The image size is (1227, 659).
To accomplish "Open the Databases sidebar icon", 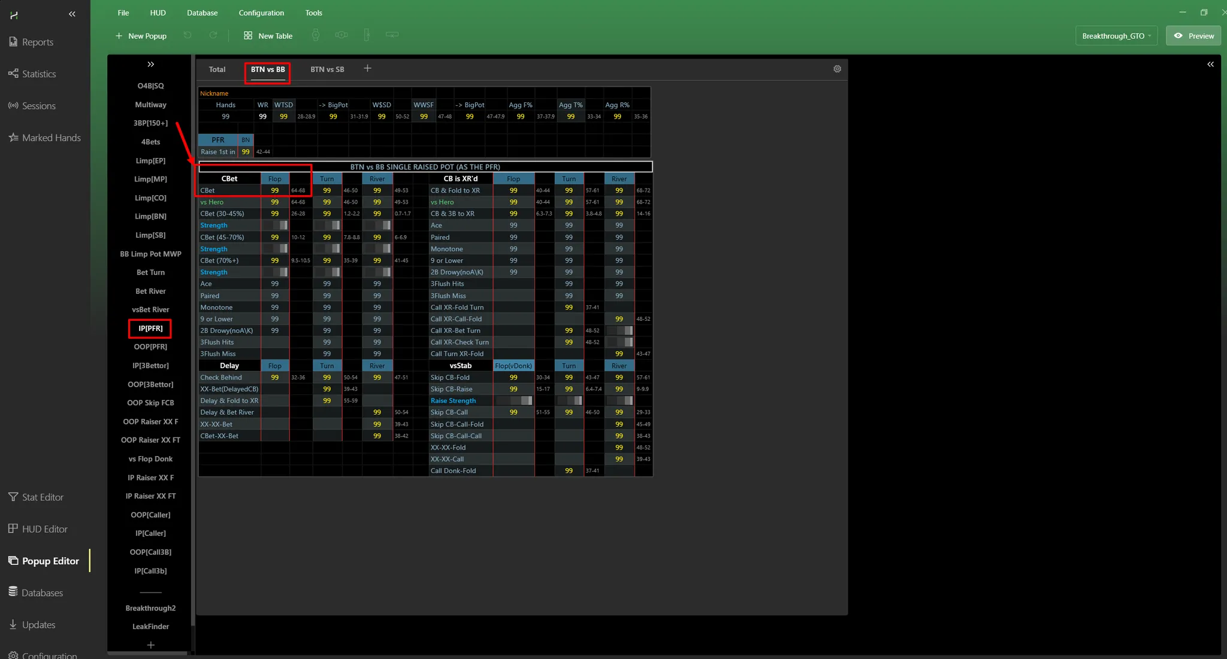I will [x=13, y=592].
